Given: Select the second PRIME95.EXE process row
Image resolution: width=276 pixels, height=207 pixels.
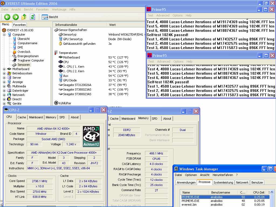Looking at the screenshot, I should click(225, 201).
